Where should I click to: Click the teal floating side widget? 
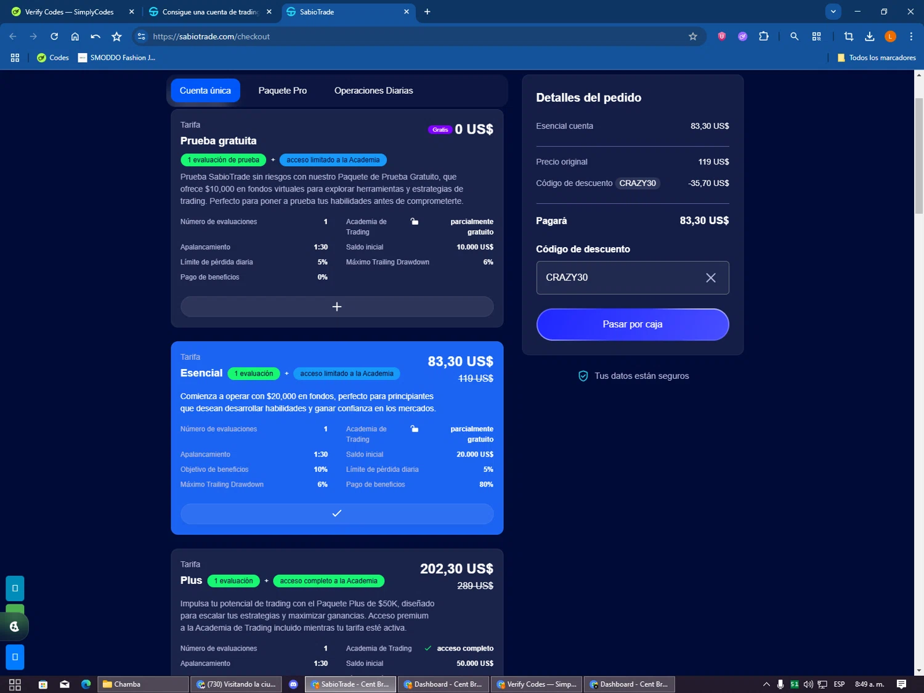(15, 588)
